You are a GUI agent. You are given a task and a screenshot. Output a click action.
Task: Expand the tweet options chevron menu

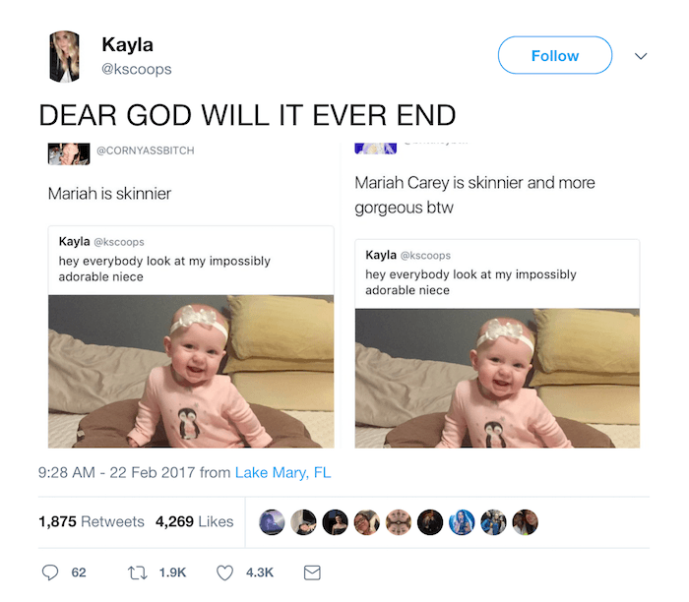click(641, 56)
